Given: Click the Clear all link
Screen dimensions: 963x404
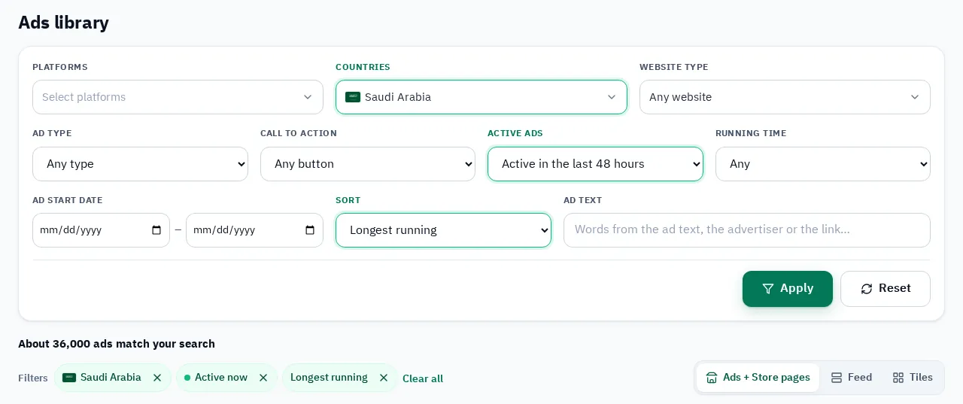Looking at the screenshot, I should tap(423, 378).
